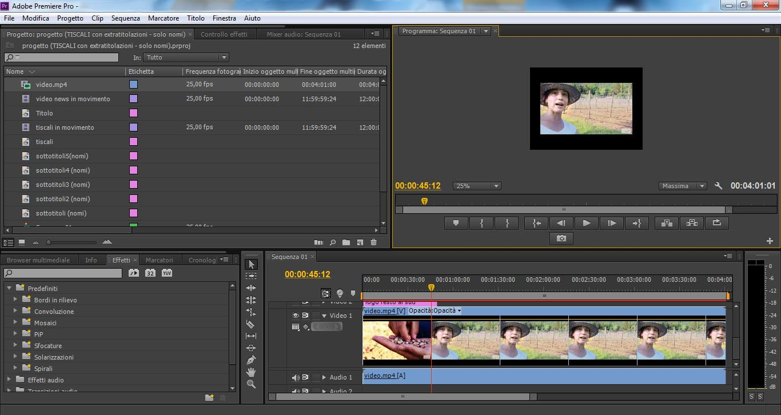Create a new bin in Project panel
The width and height of the screenshot is (781, 415).
tap(346, 242)
